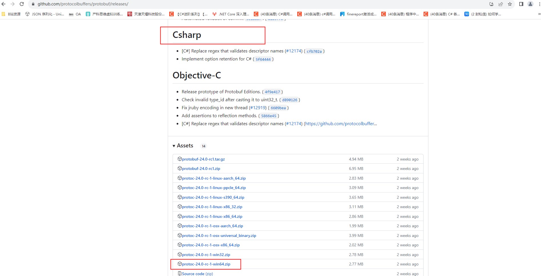Open the 天津天堰科技股份 bookmark
Screen dimensions: 541x276
pos(146,14)
